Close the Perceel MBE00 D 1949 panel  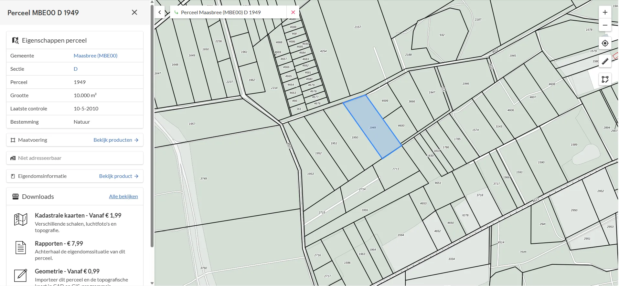[x=134, y=12]
